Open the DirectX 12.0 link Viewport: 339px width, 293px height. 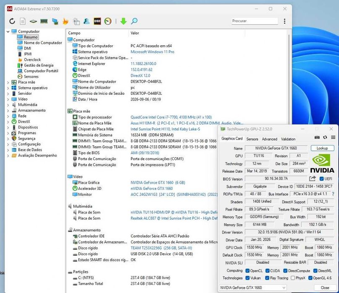[x=140, y=76]
